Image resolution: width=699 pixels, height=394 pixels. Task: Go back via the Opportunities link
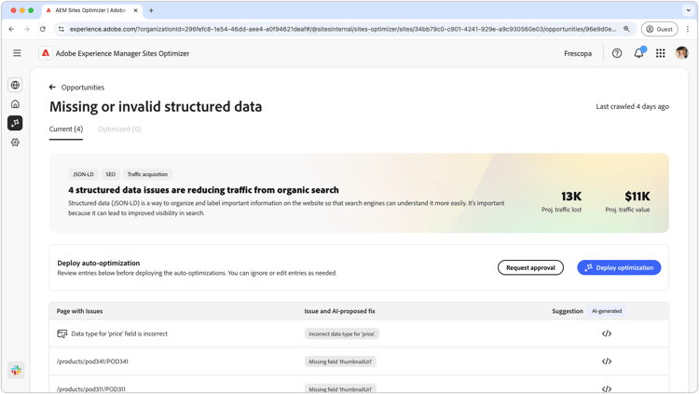coord(83,88)
